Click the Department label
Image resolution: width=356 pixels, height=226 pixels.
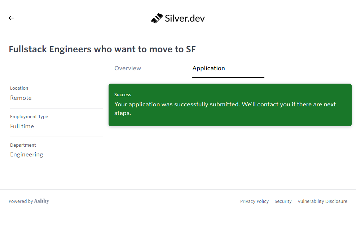click(23, 145)
